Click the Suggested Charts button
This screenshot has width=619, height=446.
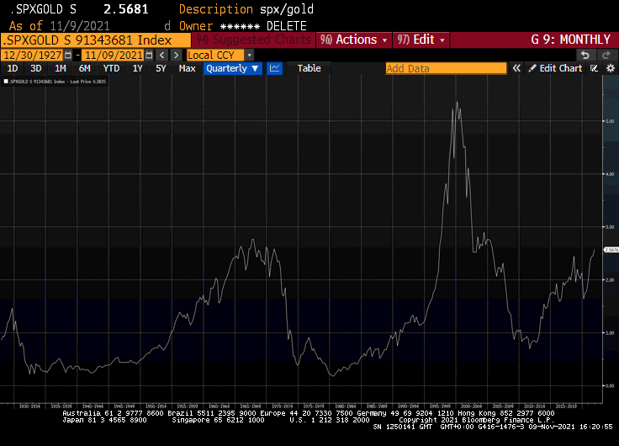[x=254, y=40]
